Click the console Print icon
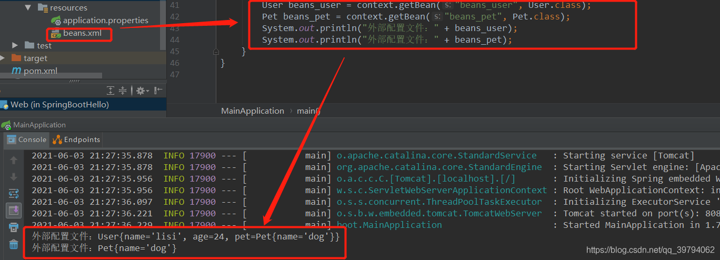720x260 pixels. click(14, 227)
